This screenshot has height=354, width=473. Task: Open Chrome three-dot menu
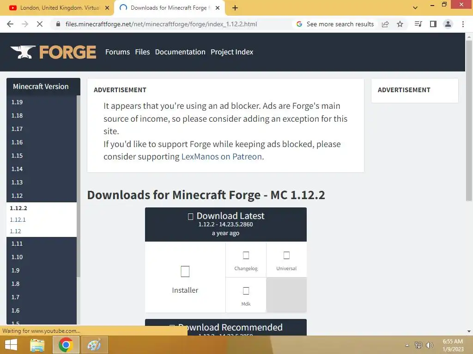(x=463, y=24)
